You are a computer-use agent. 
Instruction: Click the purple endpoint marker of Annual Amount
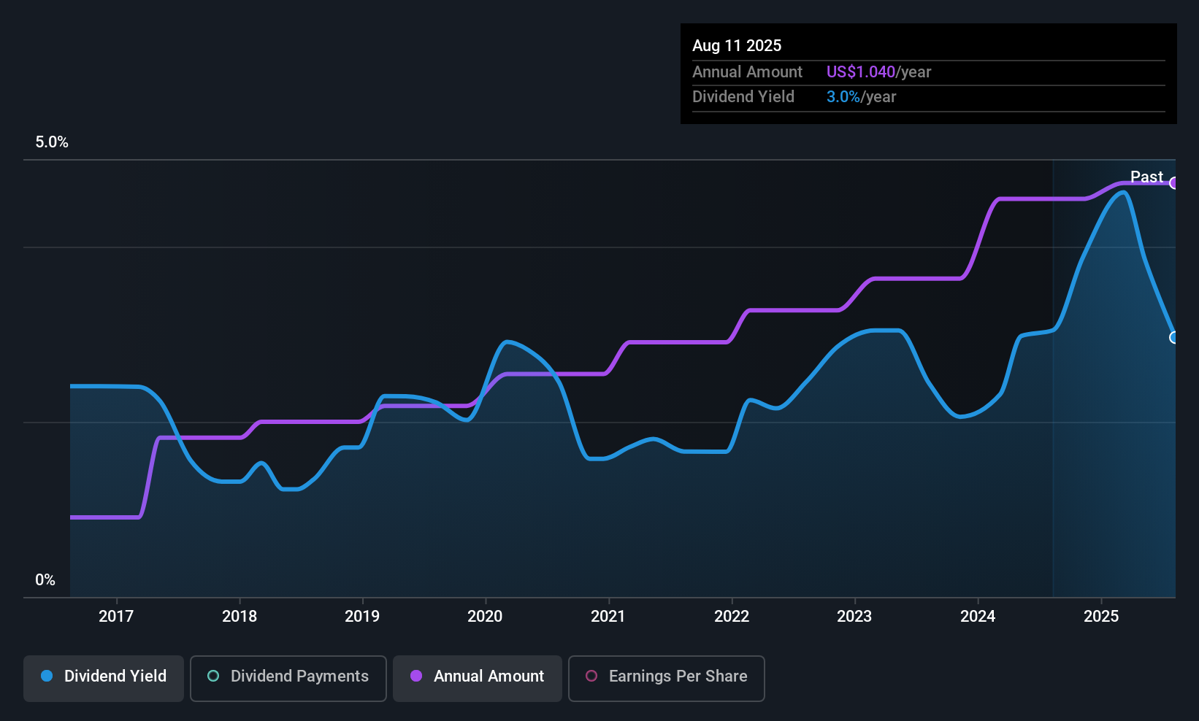pos(1173,183)
